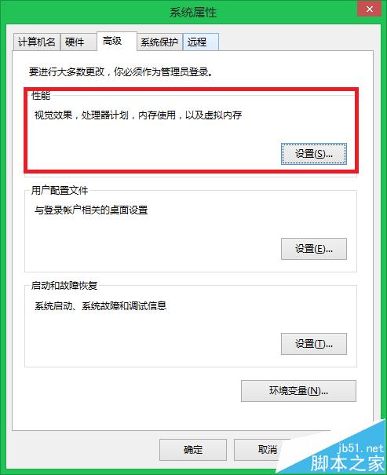Open the 硬件 tab
The image size is (387, 475).
(x=78, y=42)
